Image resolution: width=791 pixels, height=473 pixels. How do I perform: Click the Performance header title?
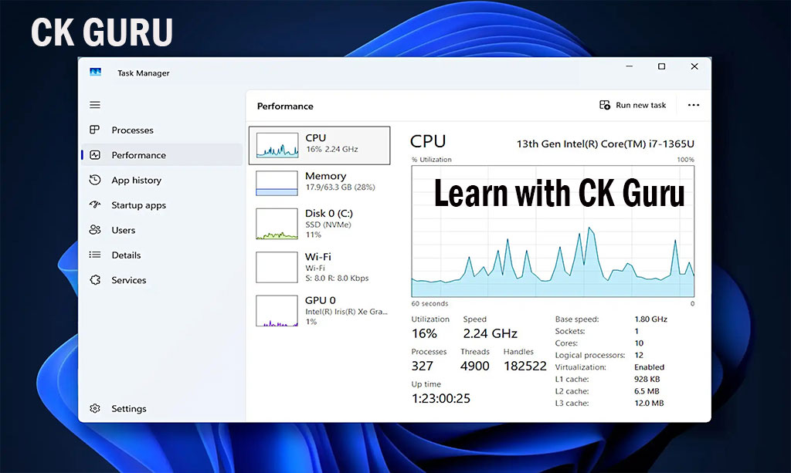coord(285,106)
